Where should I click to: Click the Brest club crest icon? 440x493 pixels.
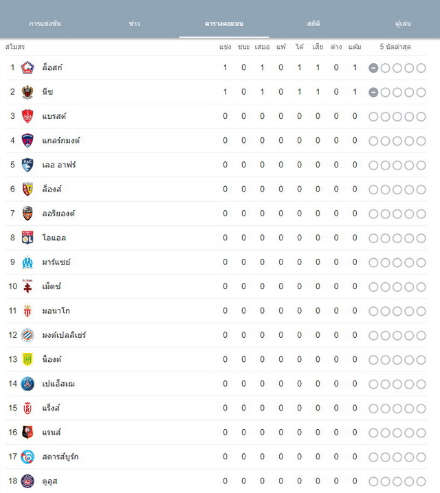click(x=27, y=116)
